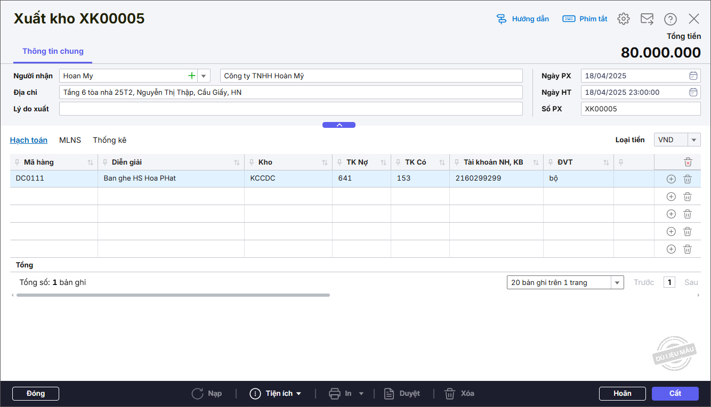The image size is (711, 407).
Task: Sort by Diễn giải column arrows
Action: point(237,162)
